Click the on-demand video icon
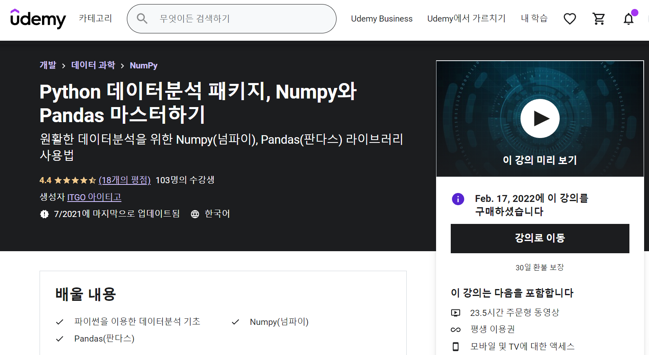Viewport: 649px width, 355px height. [x=456, y=313]
